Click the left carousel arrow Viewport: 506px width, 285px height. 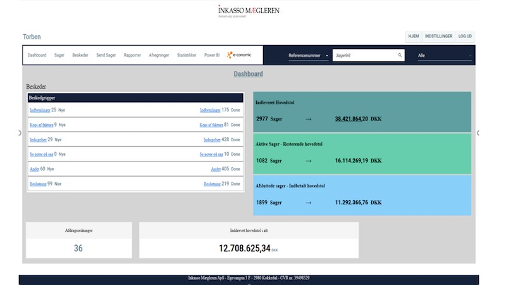(21, 133)
